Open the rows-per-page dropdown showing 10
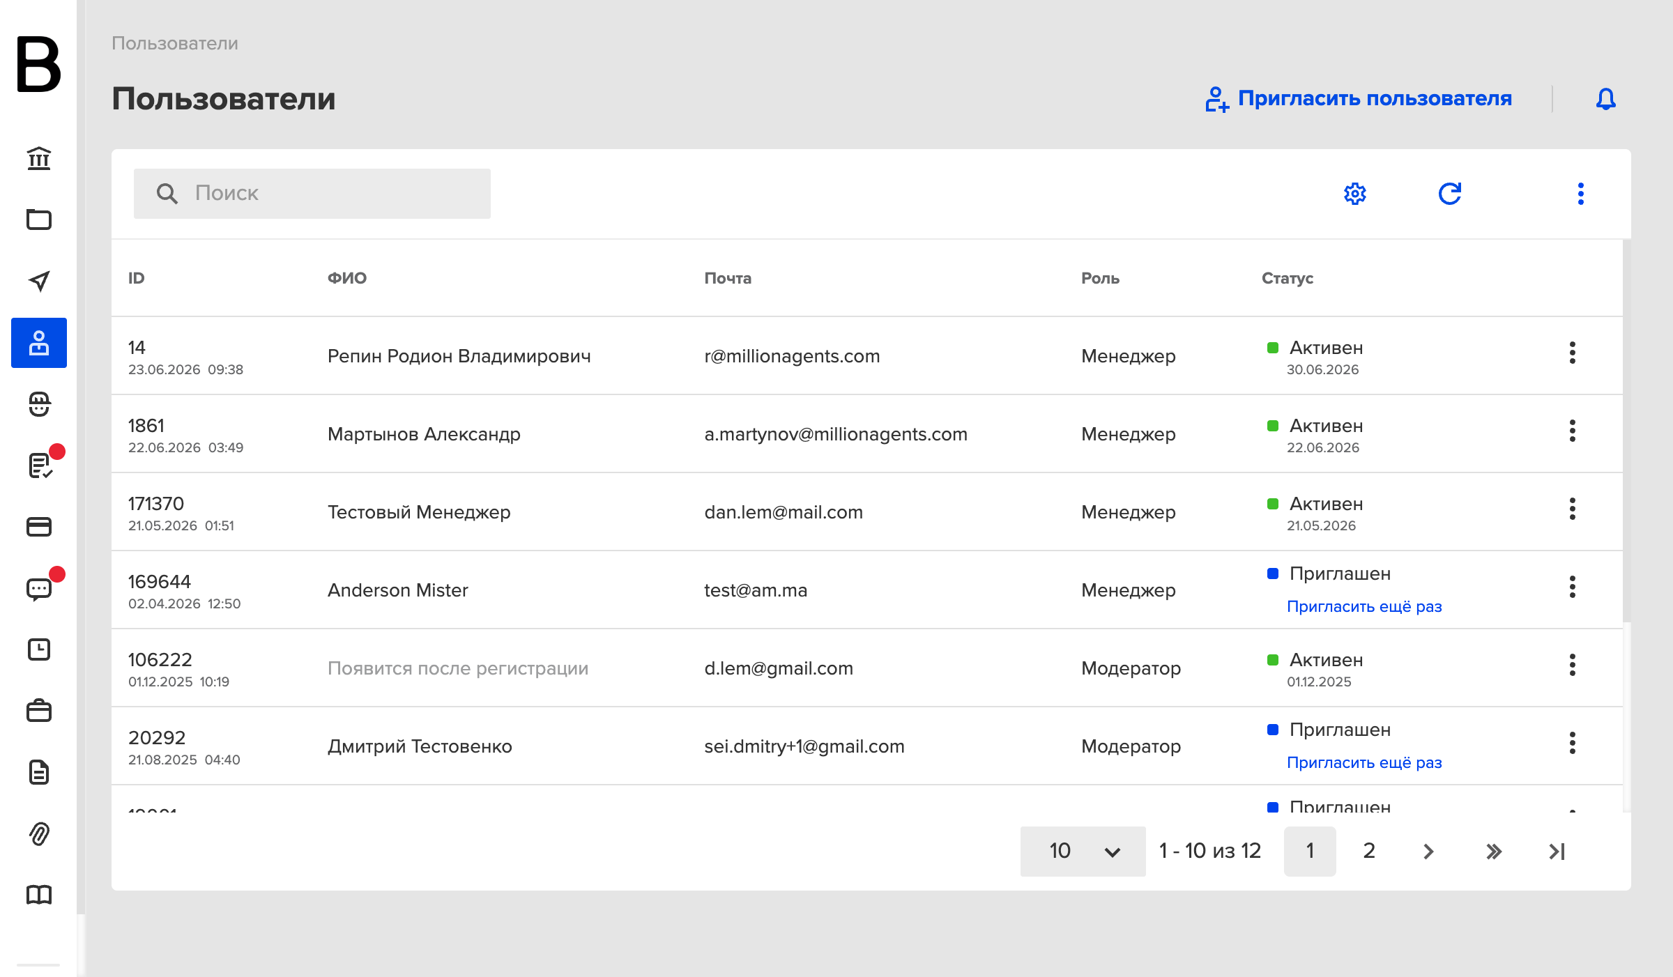This screenshot has height=977, width=1673. (x=1083, y=851)
